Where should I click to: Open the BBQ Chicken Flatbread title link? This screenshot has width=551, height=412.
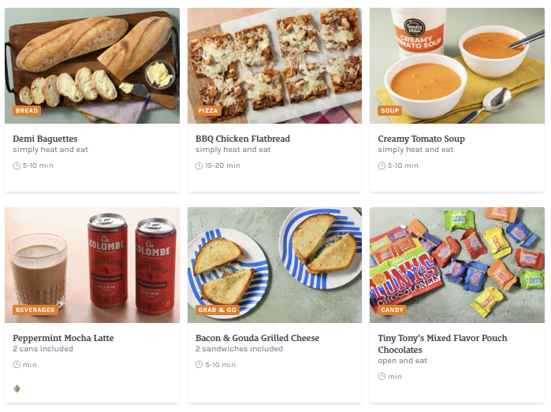pyautogui.click(x=243, y=139)
